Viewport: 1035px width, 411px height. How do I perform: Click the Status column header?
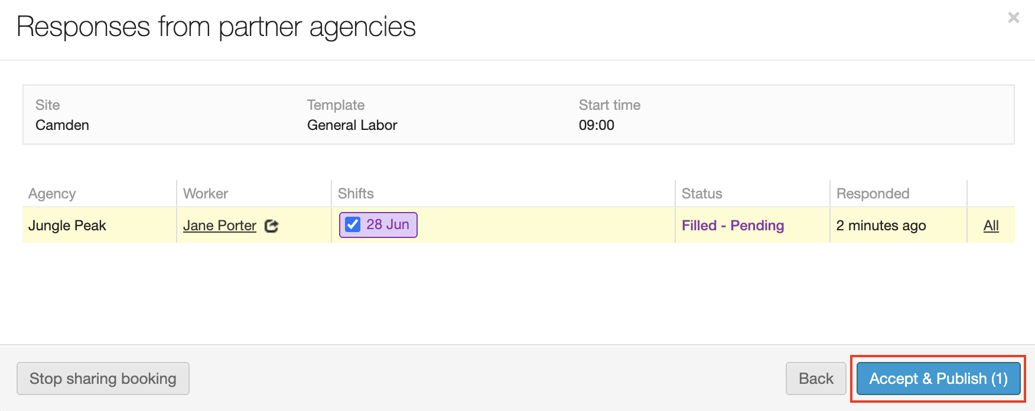pos(702,194)
